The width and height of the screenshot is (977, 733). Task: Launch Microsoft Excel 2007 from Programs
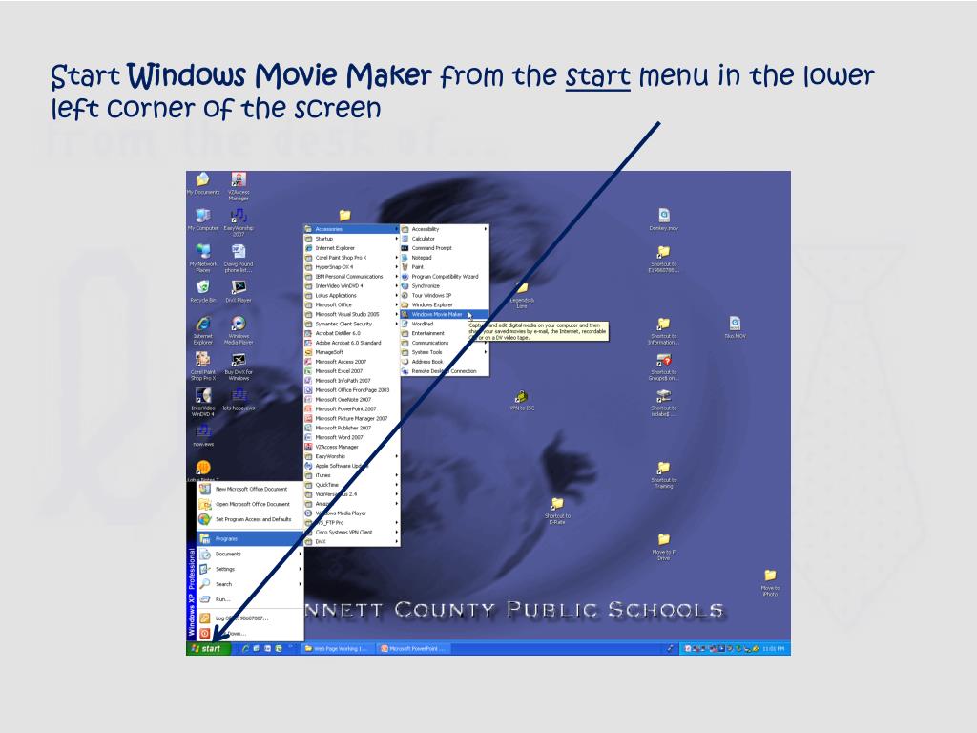351,371
